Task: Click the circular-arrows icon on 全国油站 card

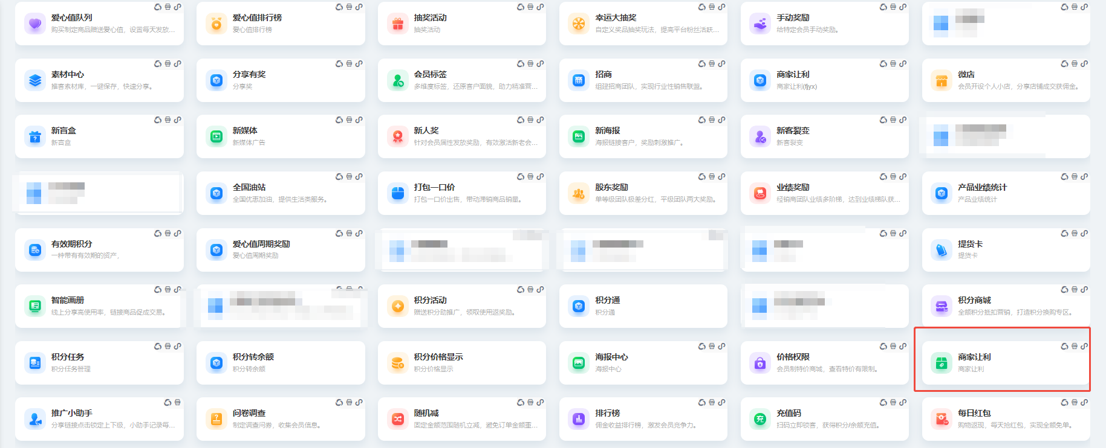Action: (x=339, y=176)
